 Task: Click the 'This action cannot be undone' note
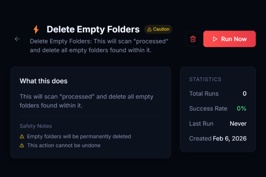pos(64,145)
